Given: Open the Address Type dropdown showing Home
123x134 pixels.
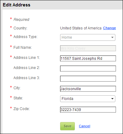Looking at the screenshot, I should click(88, 37).
